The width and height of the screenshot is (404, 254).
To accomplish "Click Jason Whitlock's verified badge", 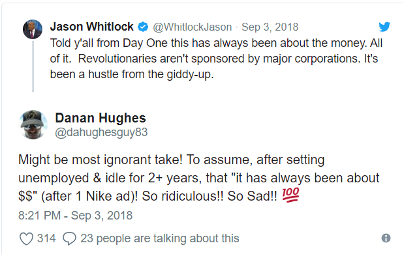I will tap(143, 27).
